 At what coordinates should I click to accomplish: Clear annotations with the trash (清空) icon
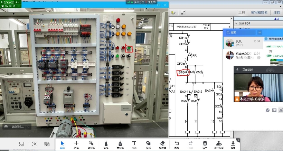pyautogui.click(x=205, y=144)
